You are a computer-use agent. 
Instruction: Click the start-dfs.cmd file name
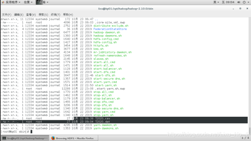coord(104,72)
